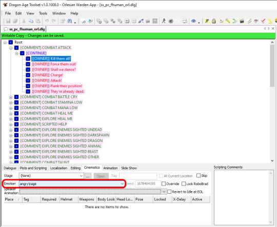Click the yellow angled arrow toolbar icon
The image size is (277, 227).
pyautogui.click(x=270, y=21)
